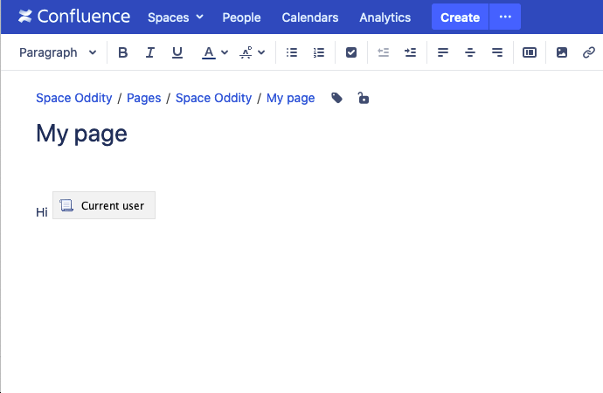Open the more create options ellipsis button
The image size is (603, 393).
[505, 17]
